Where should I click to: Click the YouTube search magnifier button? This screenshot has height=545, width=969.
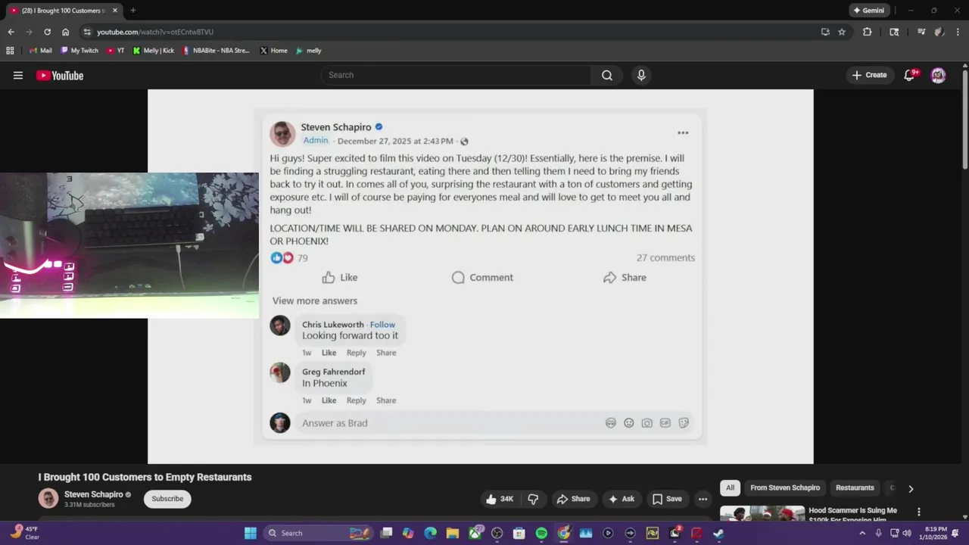pos(607,75)
